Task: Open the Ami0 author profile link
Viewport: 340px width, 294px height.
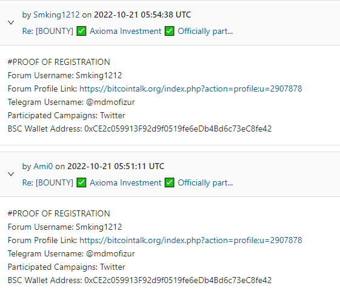Action: click(x=43, y=166)
